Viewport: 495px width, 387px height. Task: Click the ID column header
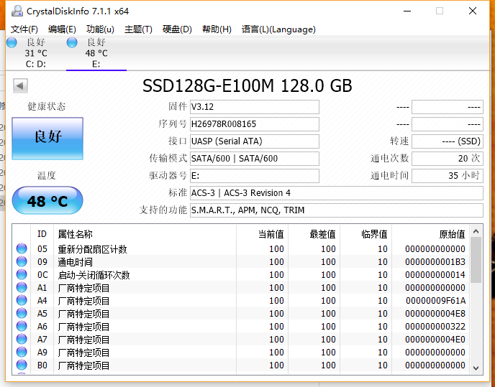pos(42,234)
